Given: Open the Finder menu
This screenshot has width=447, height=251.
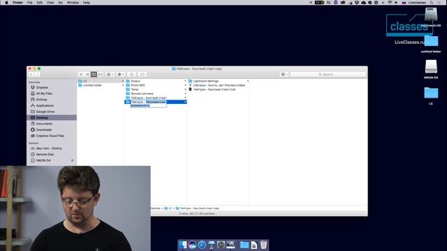Looking at the screenshot, I should 17,3.
